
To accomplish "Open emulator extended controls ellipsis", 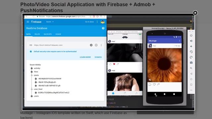I will 191,90.
